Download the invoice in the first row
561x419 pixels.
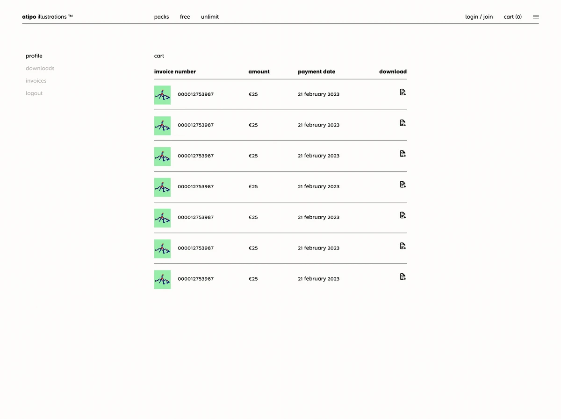tap(403, 92)
